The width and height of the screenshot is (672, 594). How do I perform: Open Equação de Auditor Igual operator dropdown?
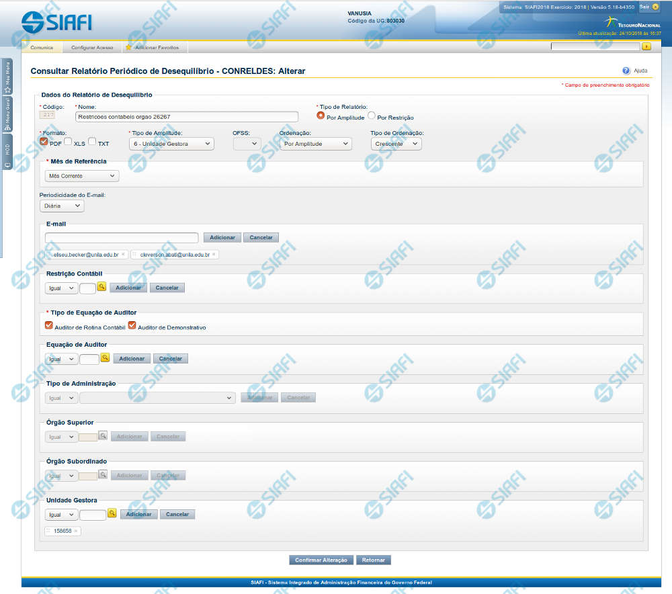point(61,359)
